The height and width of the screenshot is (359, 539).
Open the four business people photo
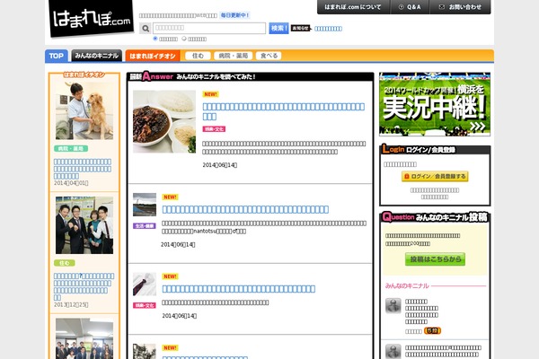[x=84, y=225]
